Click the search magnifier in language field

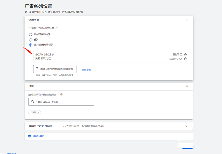32,102
